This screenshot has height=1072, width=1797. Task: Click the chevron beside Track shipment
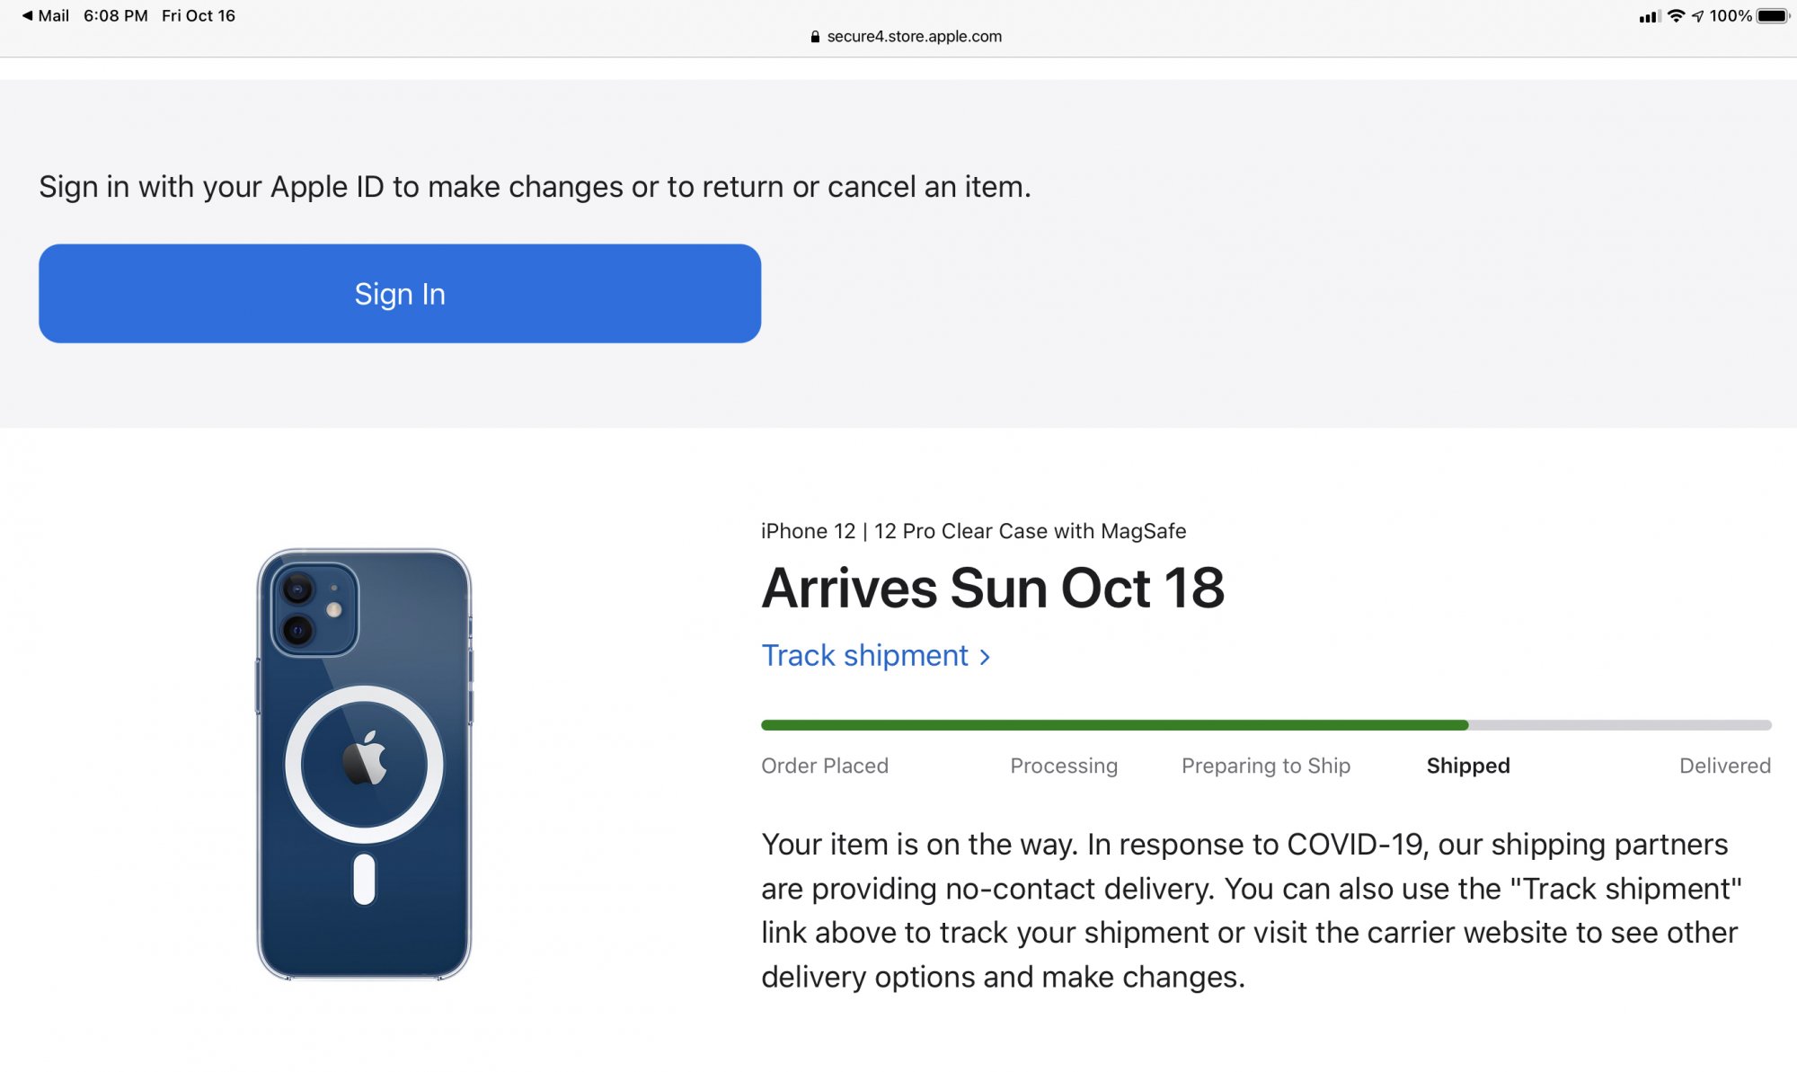(x=986, y=657)
